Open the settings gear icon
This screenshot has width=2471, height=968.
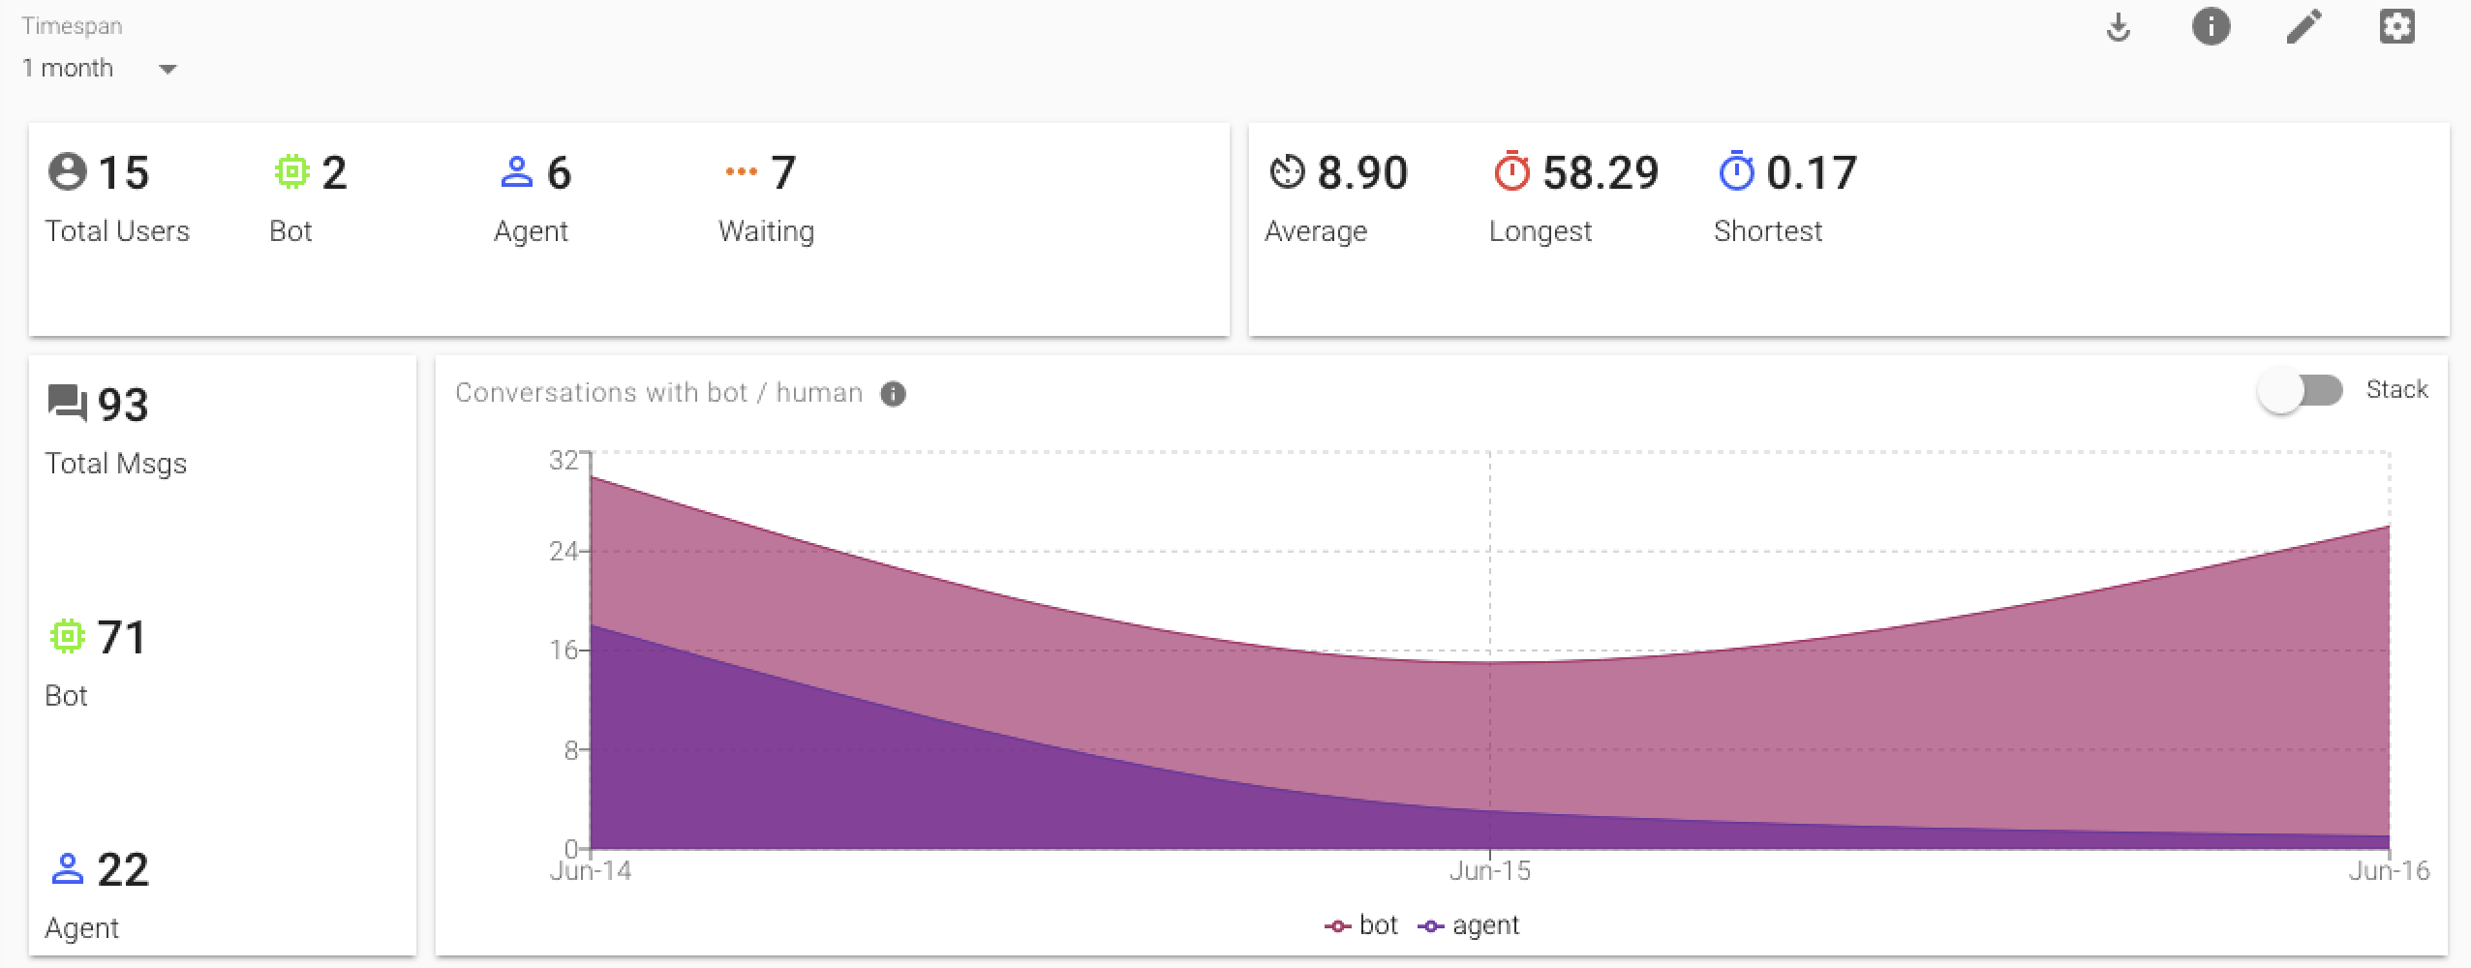2397,26
